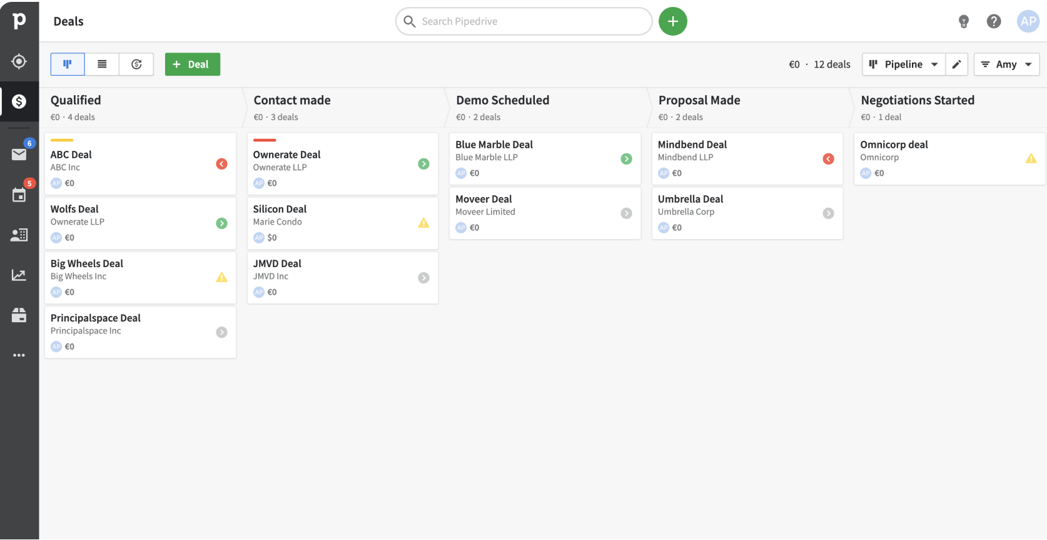This screenshot has width=1047, height=540.
Task: Open Insights chart icon in sidebar
Action: (19, 275)
